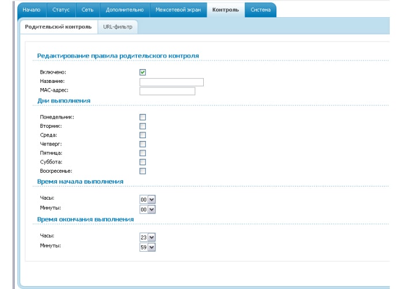The width and height of the screenshot is (403, 289).
Task: Open the start time Минуты dropdown
Action: (x=147, y=210)
